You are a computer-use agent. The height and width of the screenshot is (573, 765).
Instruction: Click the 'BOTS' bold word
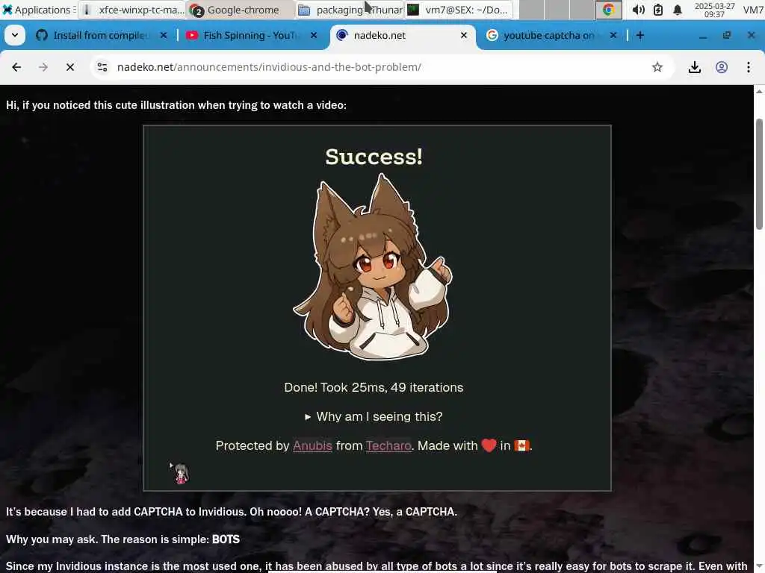(x=226, y=539)
